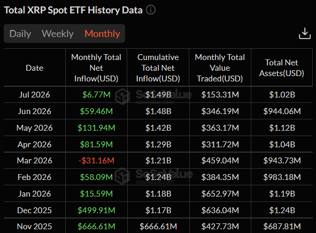Click the $153.31M value traded cell
The width and height of the screenshot is (316, 233).
click(220, 94)
